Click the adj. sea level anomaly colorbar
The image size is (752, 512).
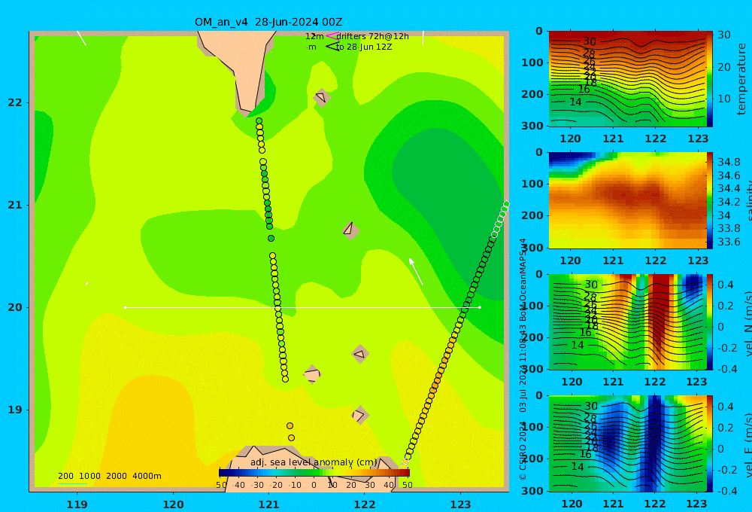(x=314, y=473)
